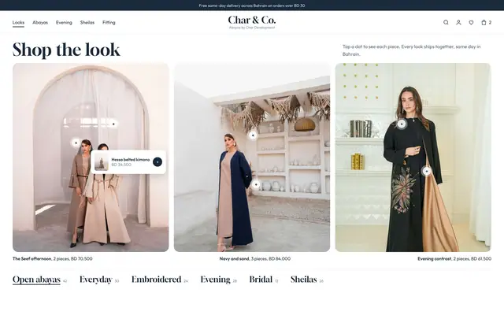Open the account profile icon

click(458, 23)
